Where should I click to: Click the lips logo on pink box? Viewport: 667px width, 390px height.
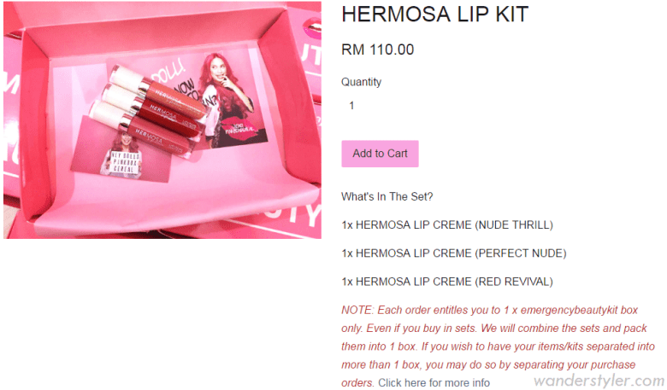(x=312, y=26)
